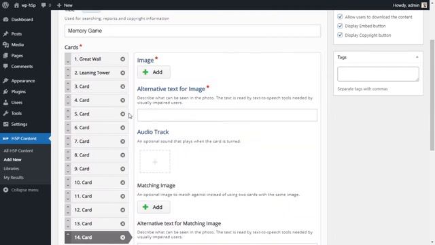The height and width of the screenshot is (245, 435).
Task: Open the WordPress logo menu
Action: (x=5, y=5)
